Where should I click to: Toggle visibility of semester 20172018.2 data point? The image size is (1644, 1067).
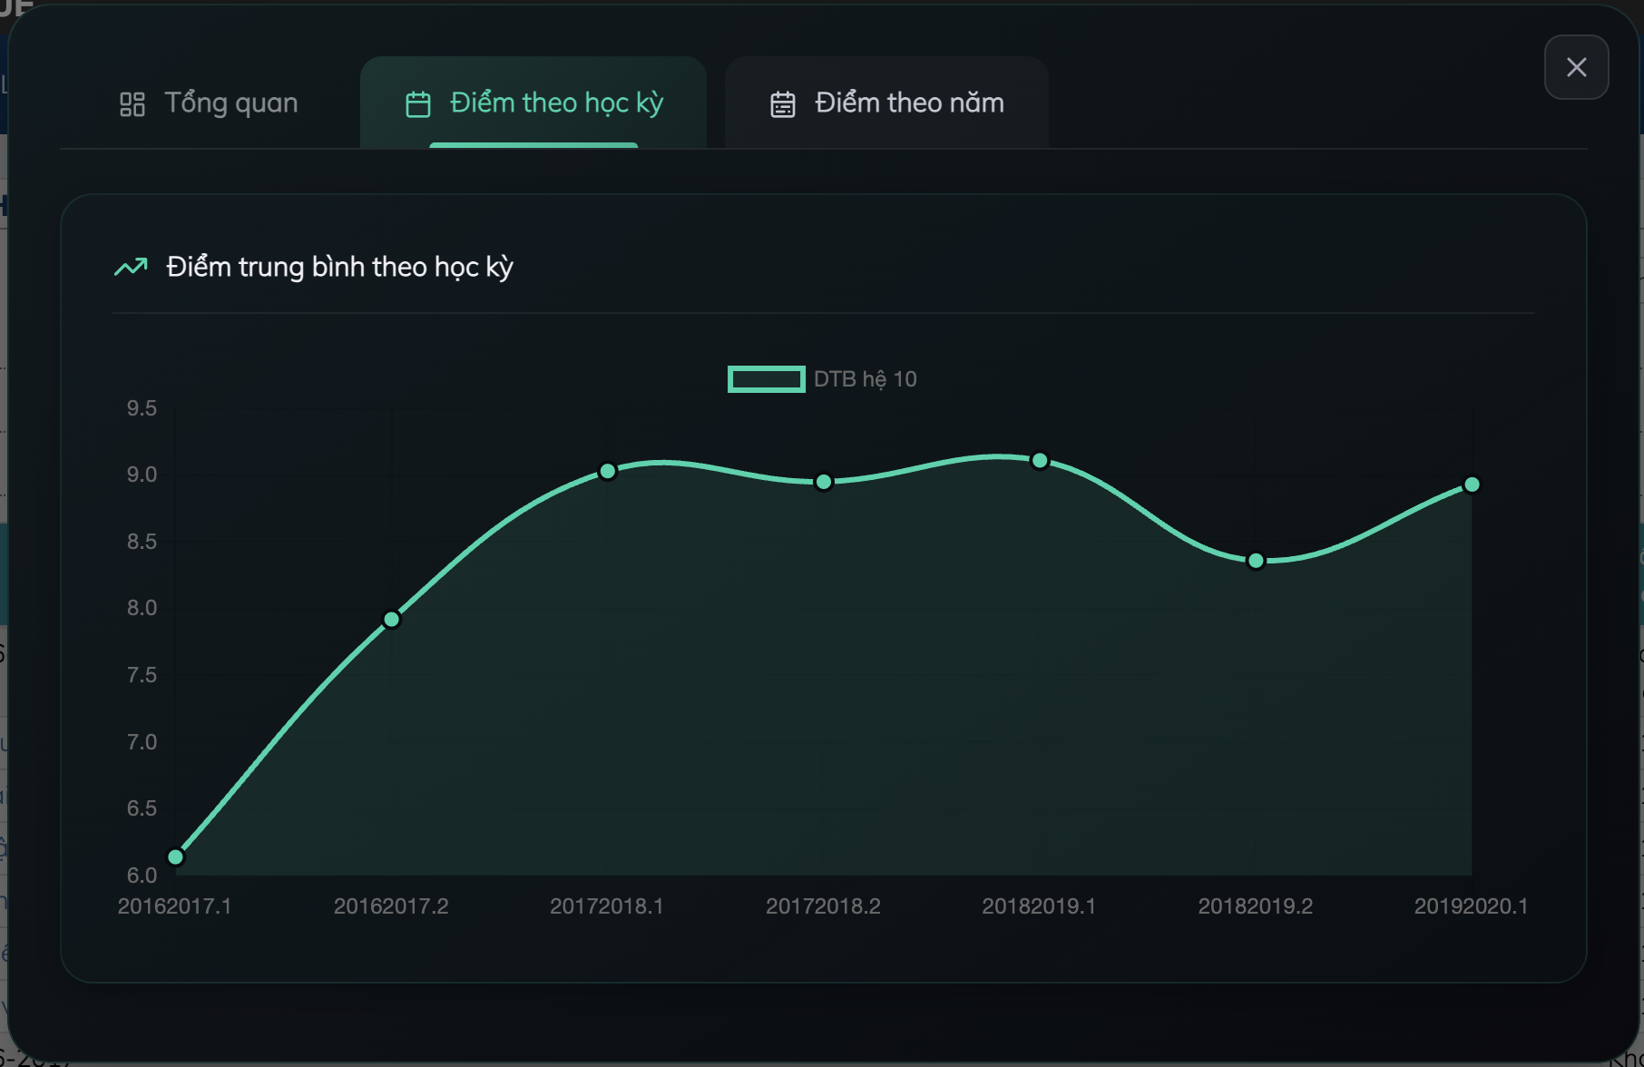pos(822,481)
